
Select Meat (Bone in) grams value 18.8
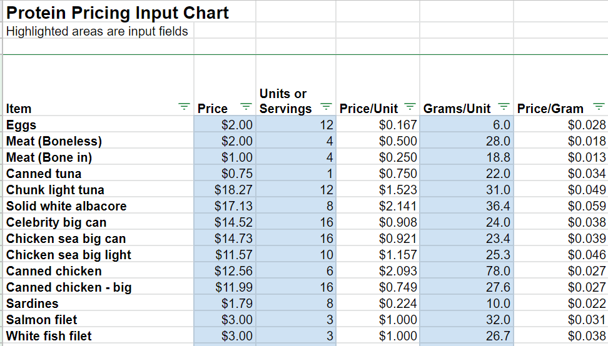466,157
